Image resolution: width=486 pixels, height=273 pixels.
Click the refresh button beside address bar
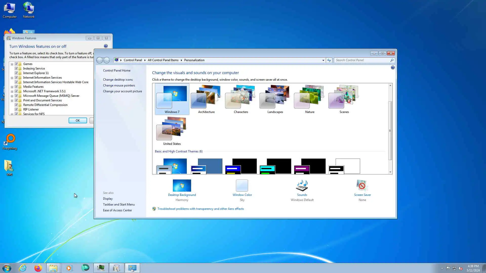pyautogui.click(x=329, y=60)
